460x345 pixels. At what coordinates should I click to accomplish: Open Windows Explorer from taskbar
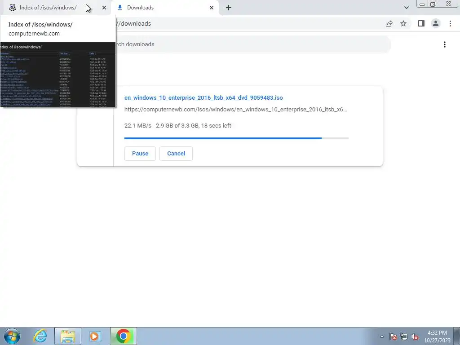click(x=68, y=336)
